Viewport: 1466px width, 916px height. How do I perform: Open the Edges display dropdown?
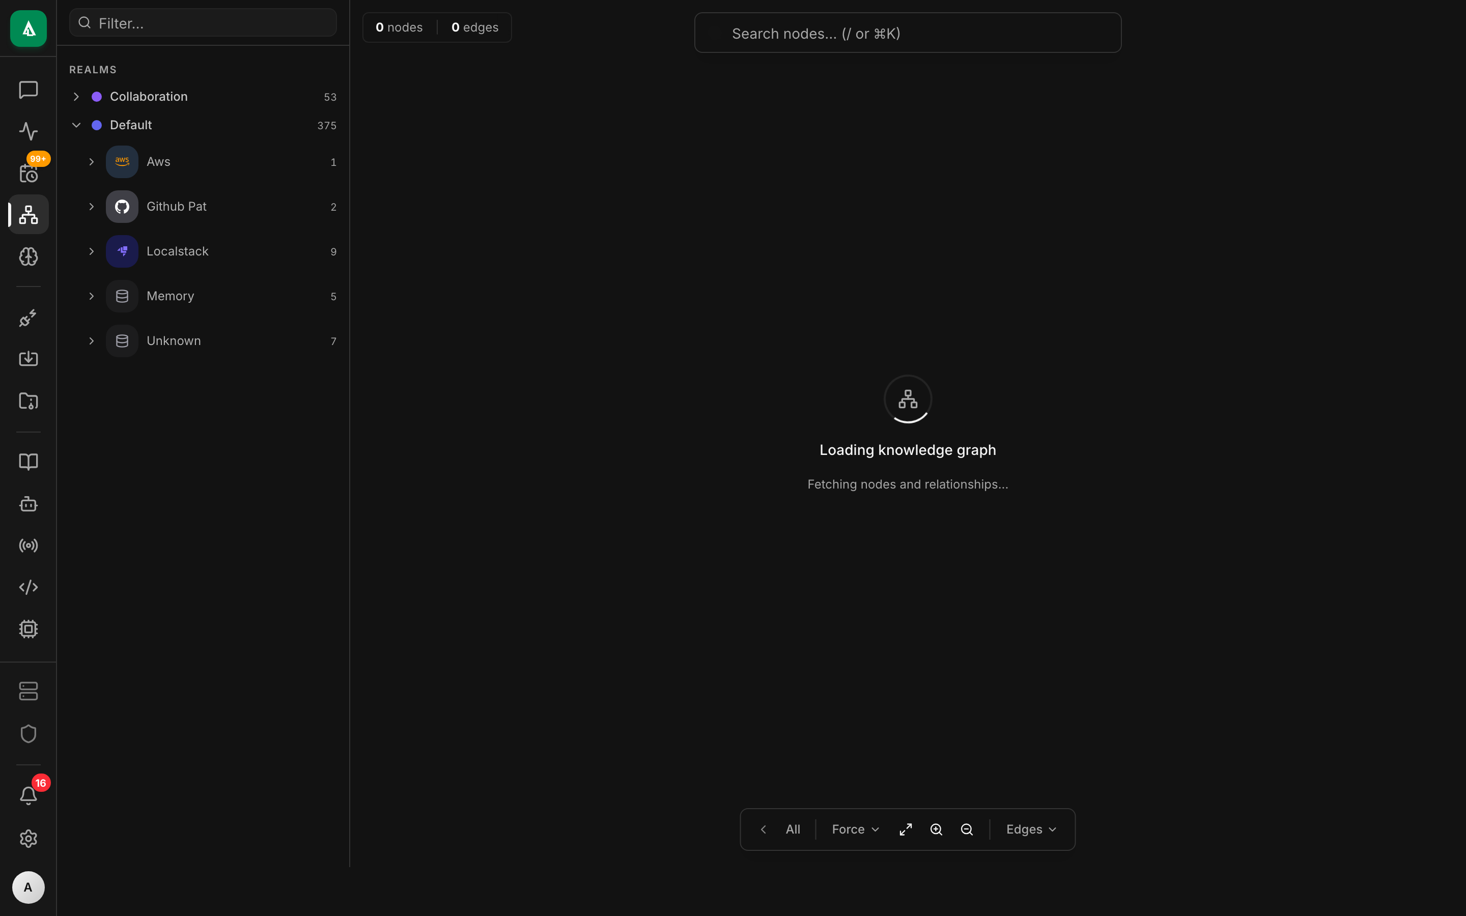[1030, 829]
